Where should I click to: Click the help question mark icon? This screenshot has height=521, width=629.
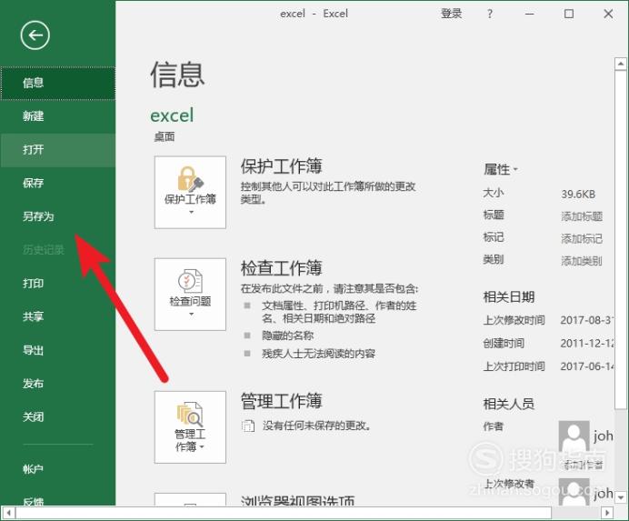pyautogui.click(x=490, y=14)
